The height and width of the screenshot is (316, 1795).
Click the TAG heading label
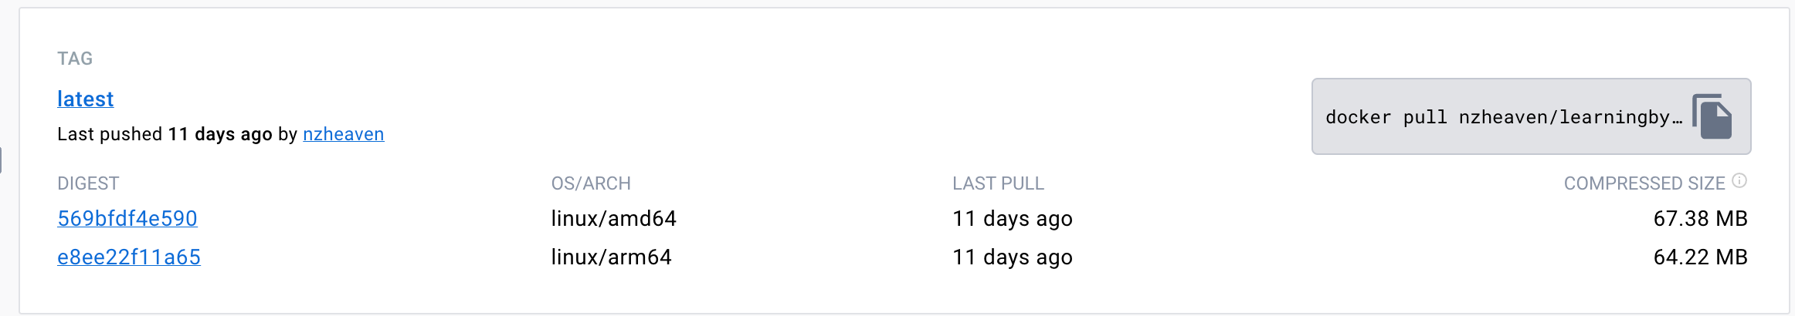pos(75,59)
